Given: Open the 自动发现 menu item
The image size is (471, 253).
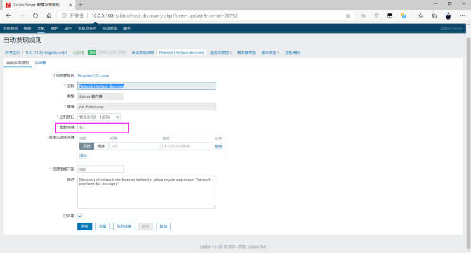Looking at the screenshot, I should [110, 29].
